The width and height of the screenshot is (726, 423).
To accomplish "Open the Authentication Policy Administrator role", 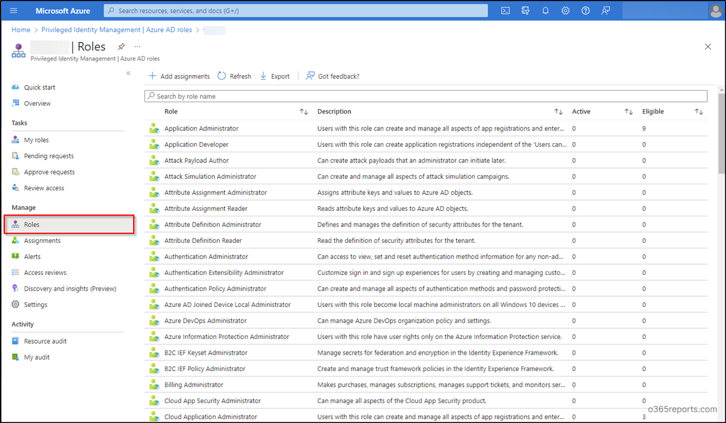I will pos(215,288).
